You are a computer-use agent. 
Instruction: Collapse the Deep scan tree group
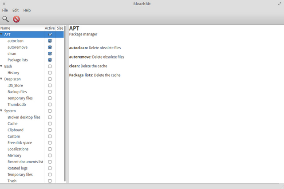pos(1,79)
